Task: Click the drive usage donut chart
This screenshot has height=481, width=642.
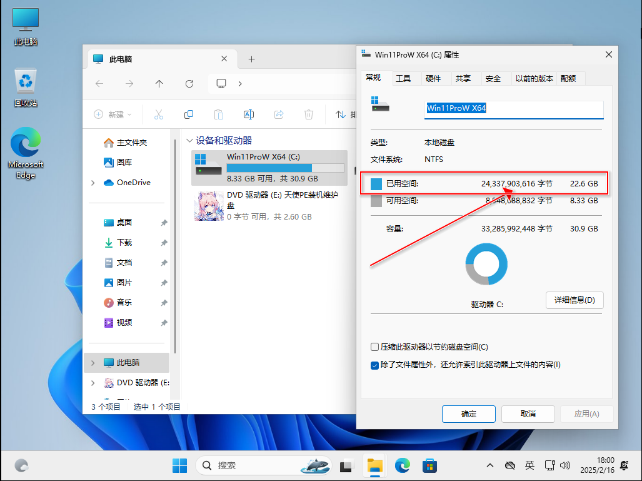Action: 486,264
